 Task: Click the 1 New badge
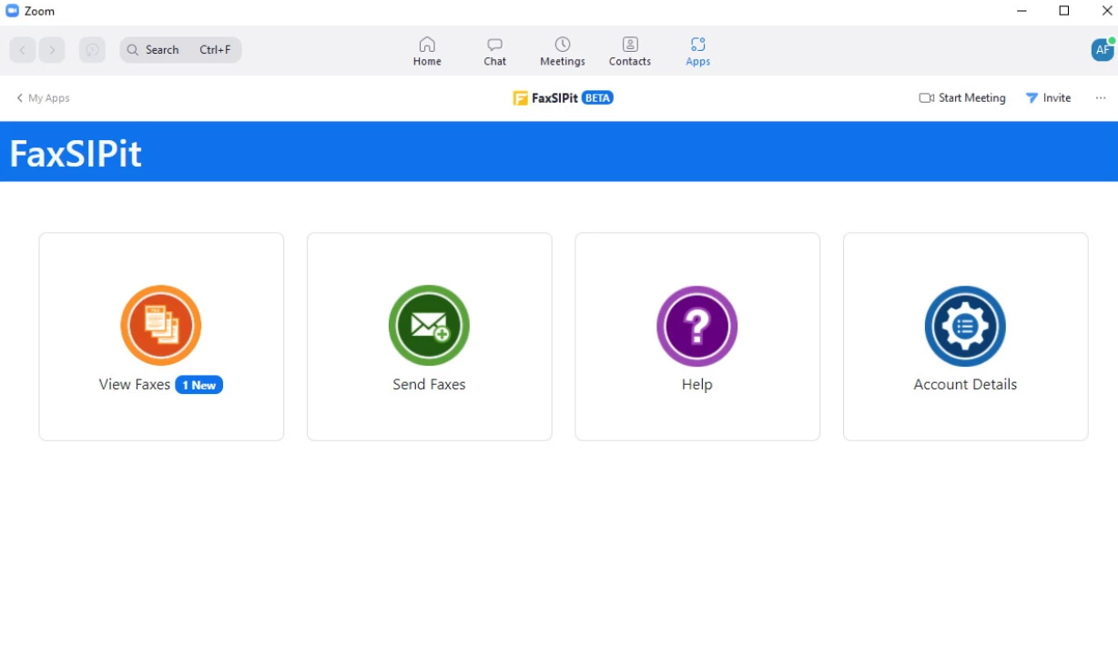click(x=199, y=385)
